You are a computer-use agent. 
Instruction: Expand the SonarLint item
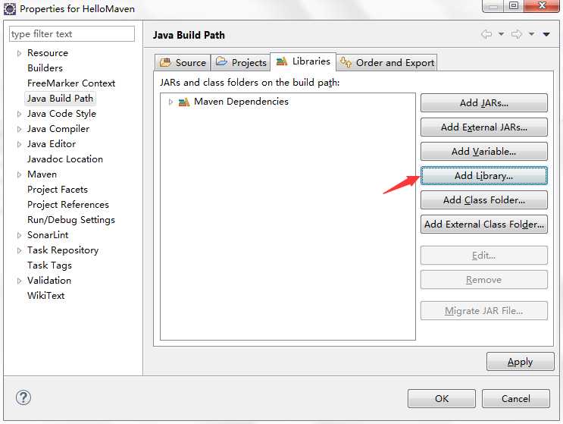(x=19, y=235)
